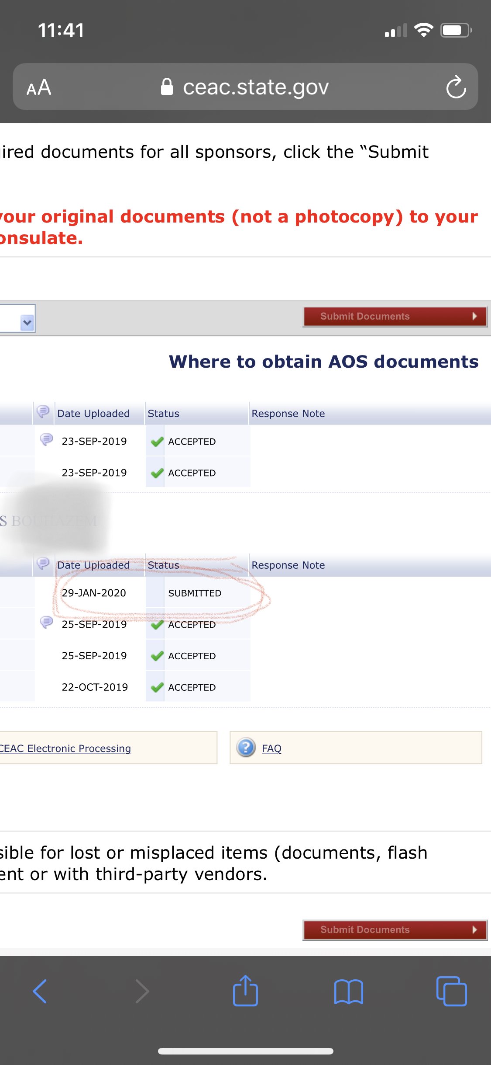This screenshot has width=491, height=1065.
Task: Tap the AA reader text-size button
Action: pos(39,87)
